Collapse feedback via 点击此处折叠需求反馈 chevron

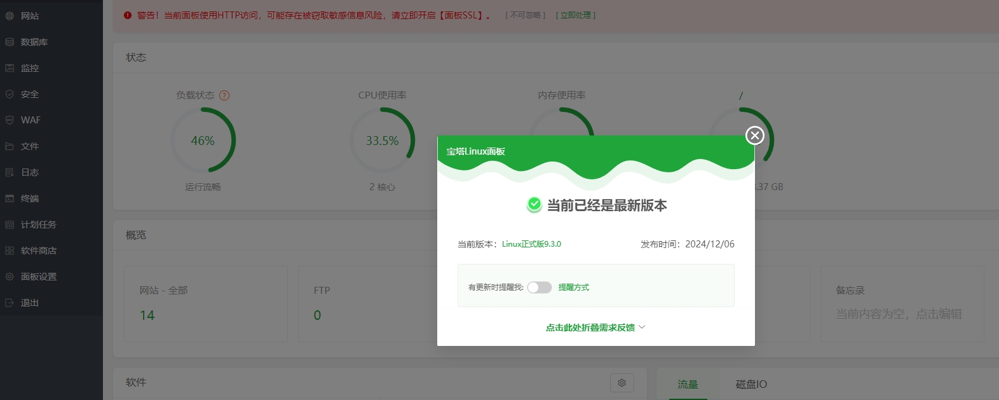pos(642,327)
